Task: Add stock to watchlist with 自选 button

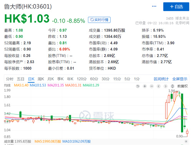Action: tap(176, 7)
